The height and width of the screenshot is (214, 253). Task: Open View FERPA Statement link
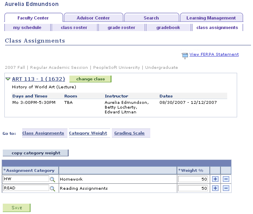(x=214, y=54)
